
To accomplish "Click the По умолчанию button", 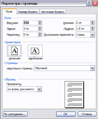I will point(15,114).
